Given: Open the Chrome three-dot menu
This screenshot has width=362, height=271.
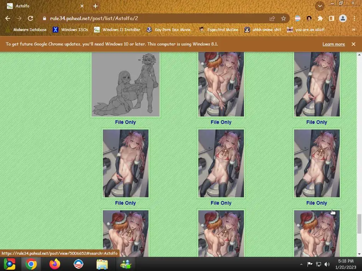Looking at the screenshot, I should 354,18.
